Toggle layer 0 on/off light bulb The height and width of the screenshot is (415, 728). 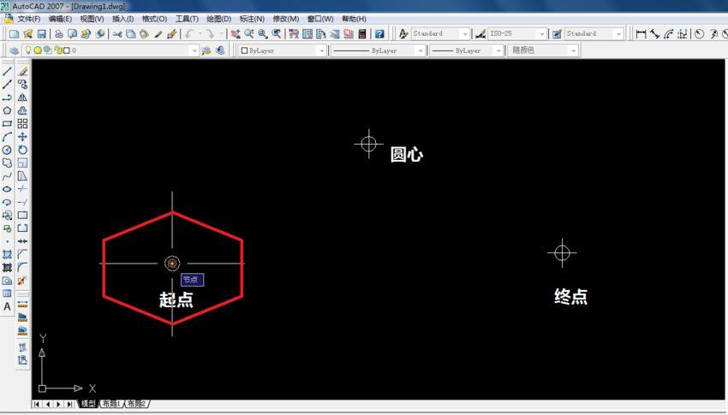28,50
